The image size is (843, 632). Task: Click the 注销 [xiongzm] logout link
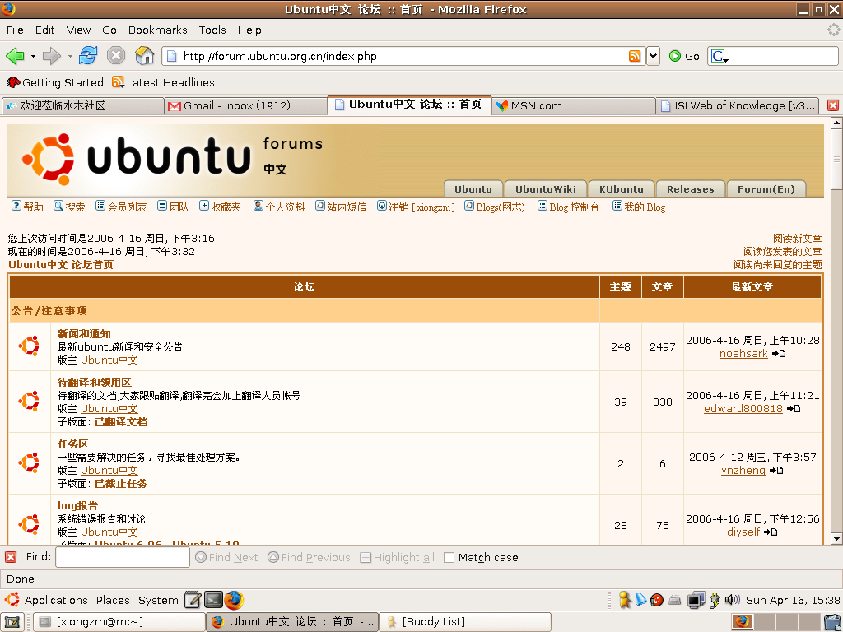point(416,207)
